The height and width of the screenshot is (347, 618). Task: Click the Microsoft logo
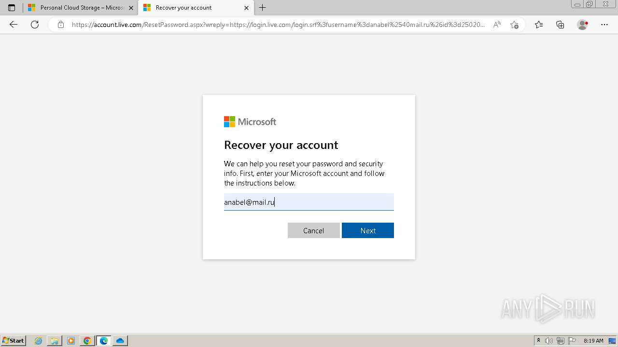coord(250,122)
